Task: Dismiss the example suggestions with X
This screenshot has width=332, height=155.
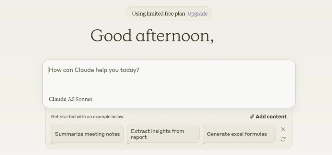Action: coord(283,129)
